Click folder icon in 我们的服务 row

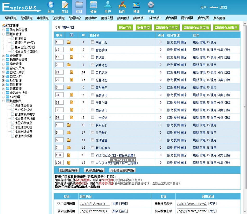click(x=69, y=148)
